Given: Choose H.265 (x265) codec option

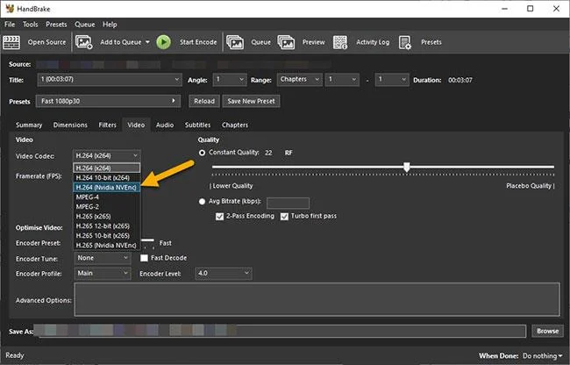Looking at the screenshot, I should [x=107, y=217].
